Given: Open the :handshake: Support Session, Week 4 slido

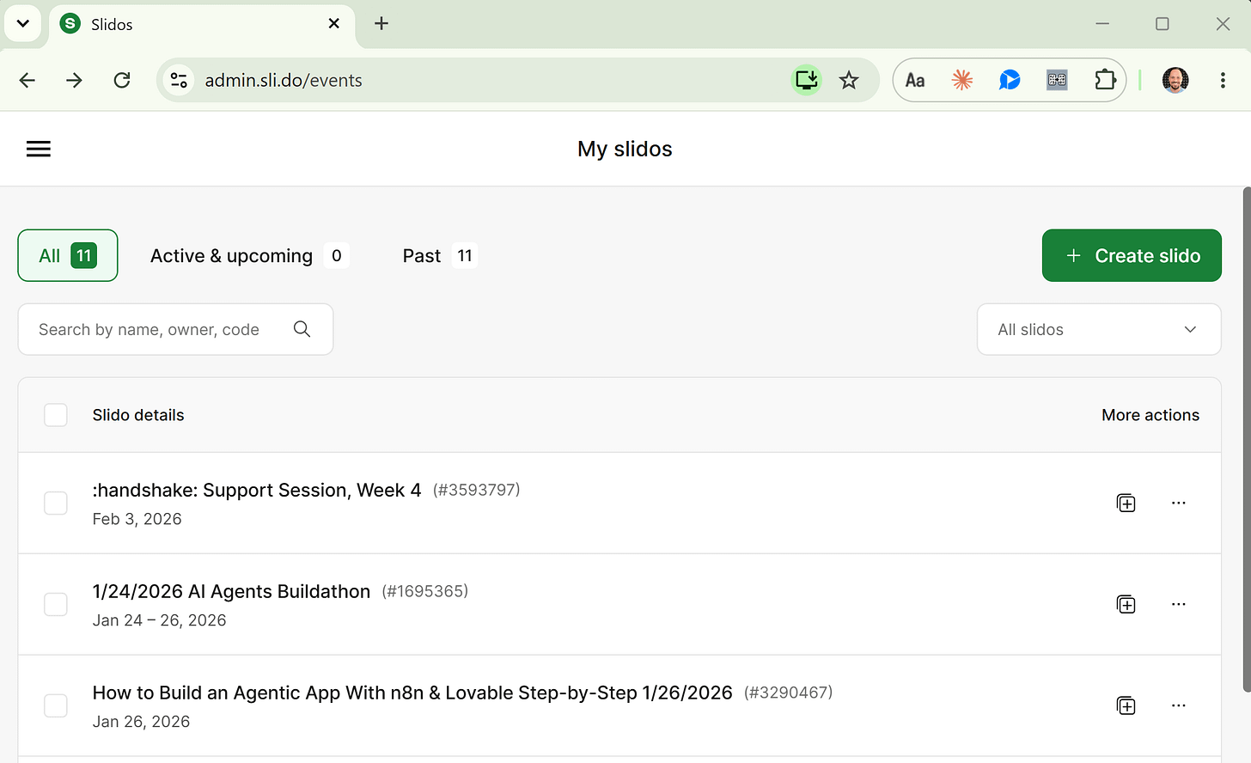Looking at the screenshot, I should click(257, 490).
